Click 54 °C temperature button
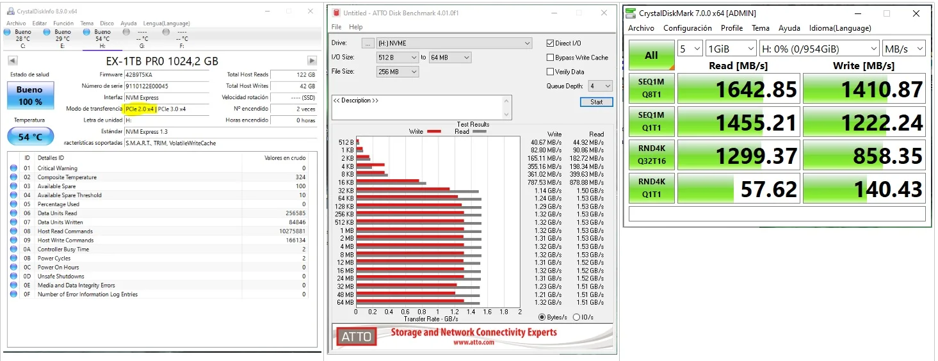The image size is (938, 361). tap(29, 136)
